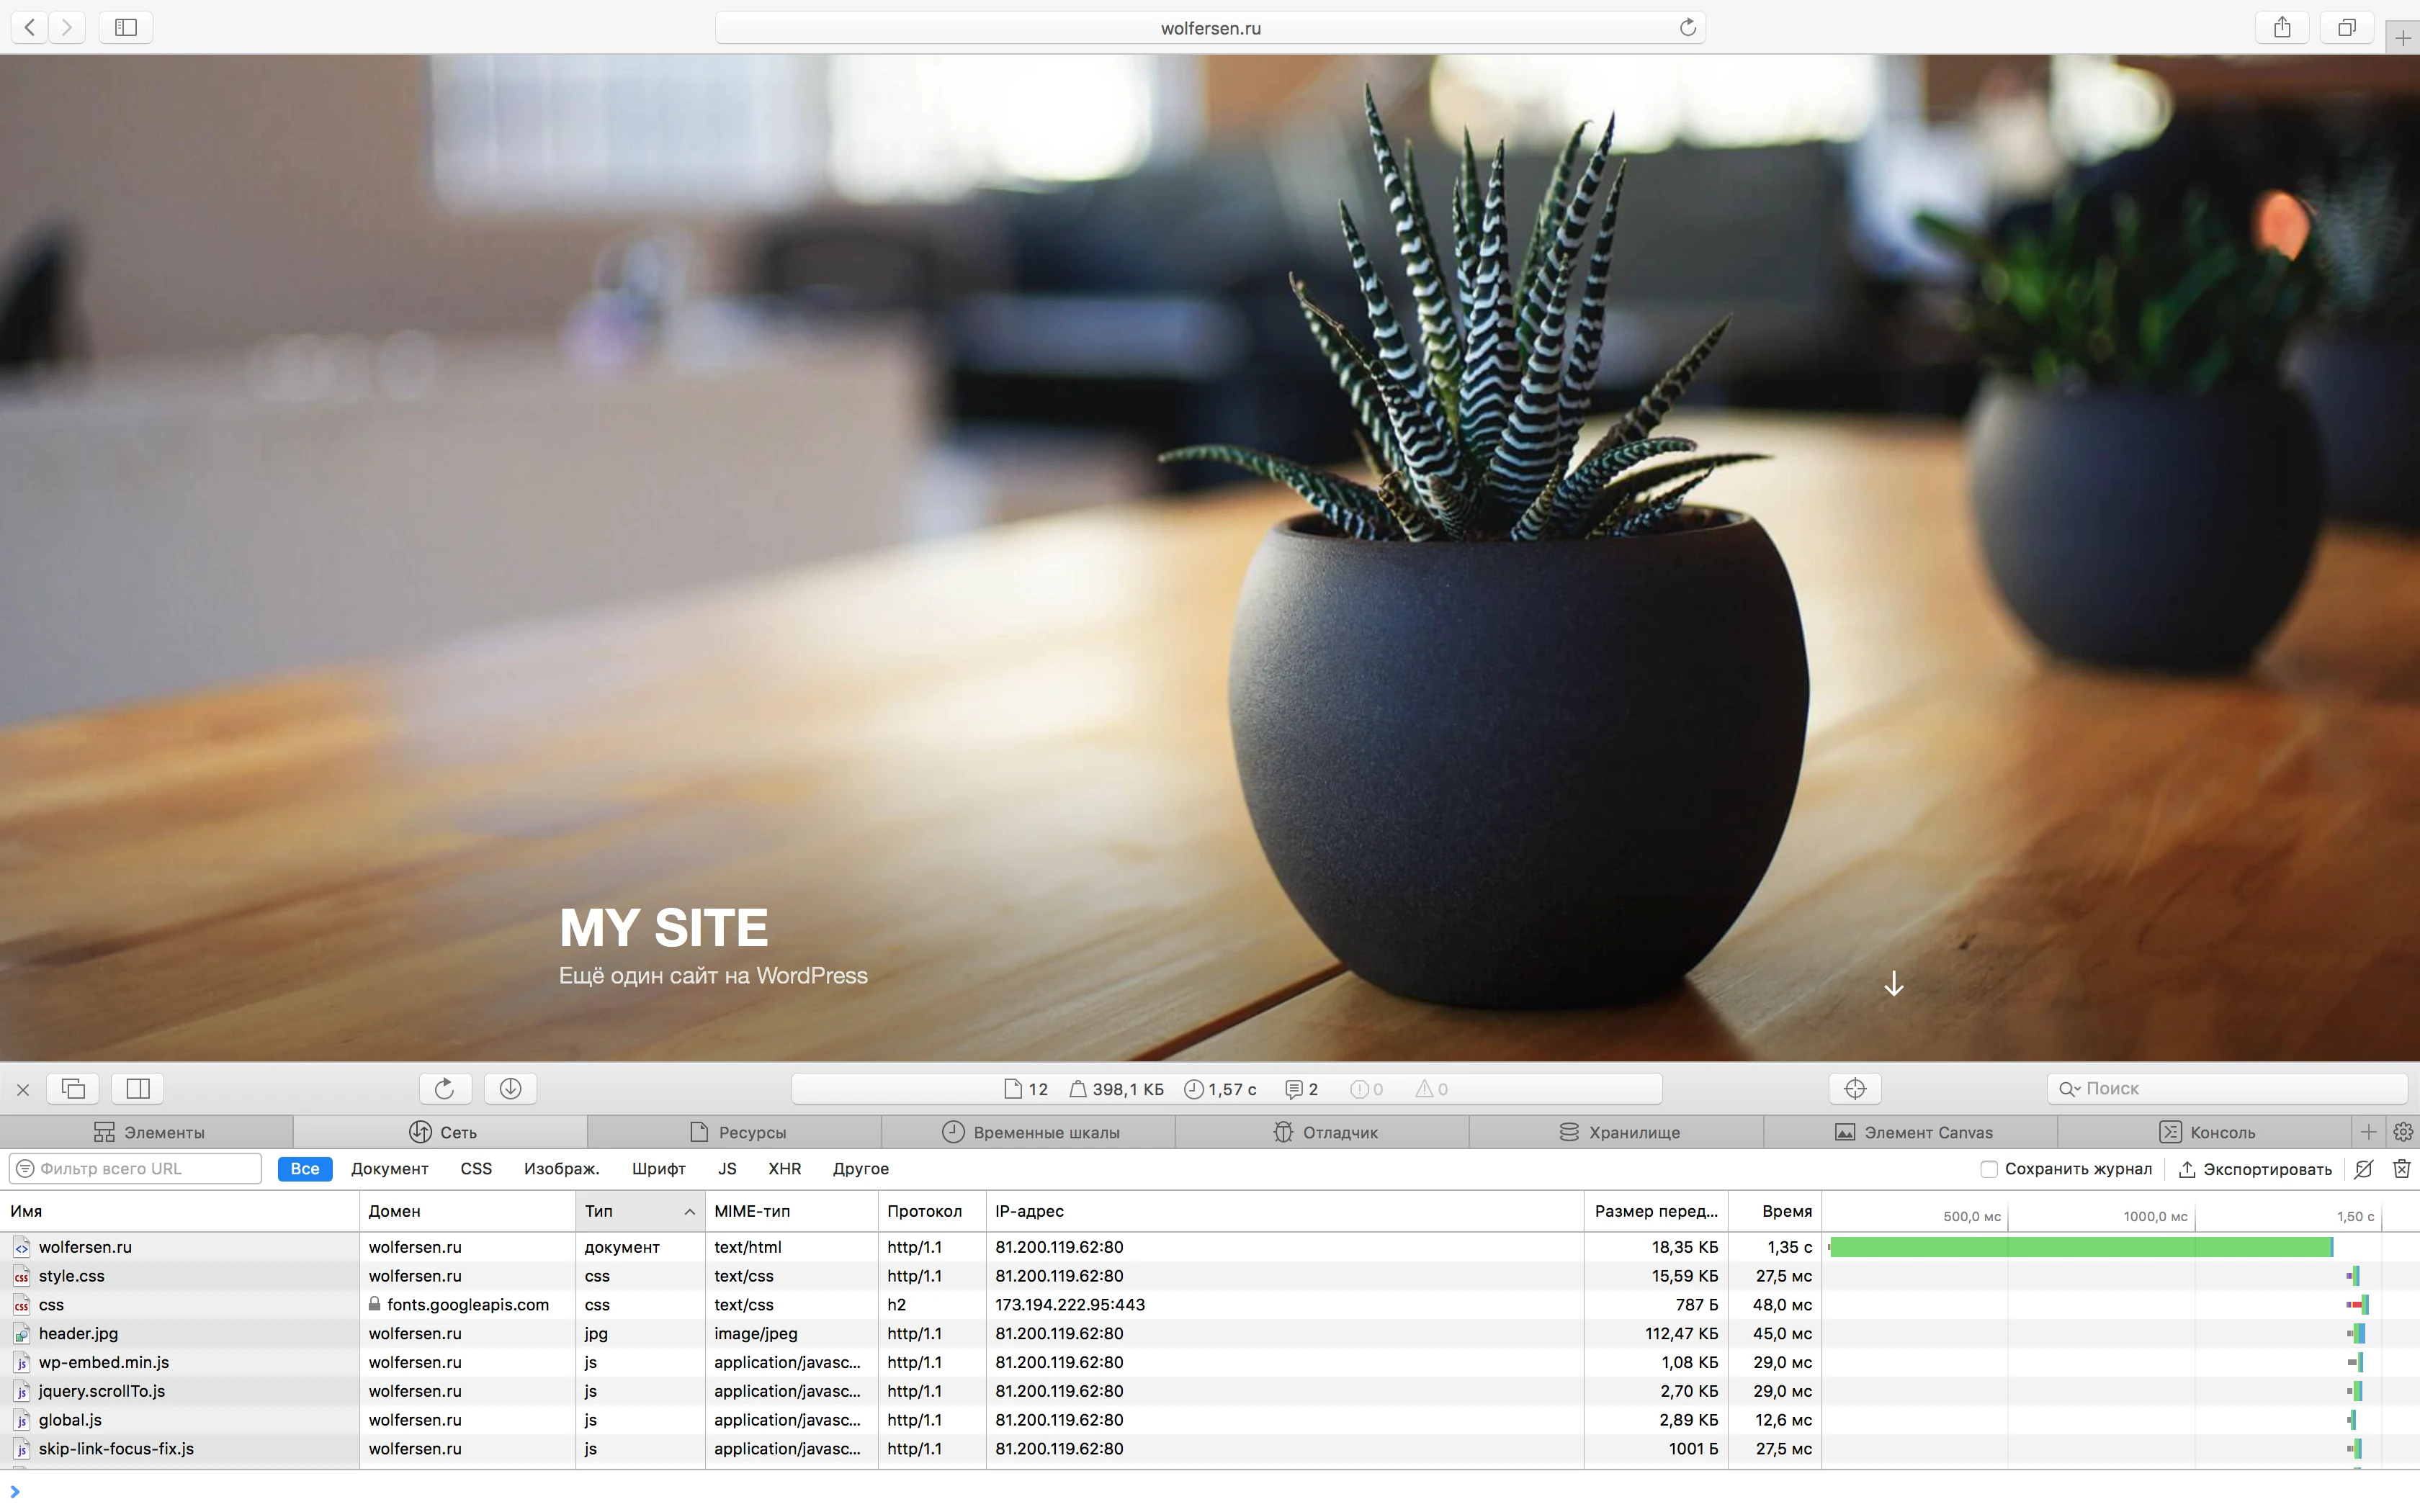
Task: Toggle Safari sidebar button
Action: pos(126,28)
